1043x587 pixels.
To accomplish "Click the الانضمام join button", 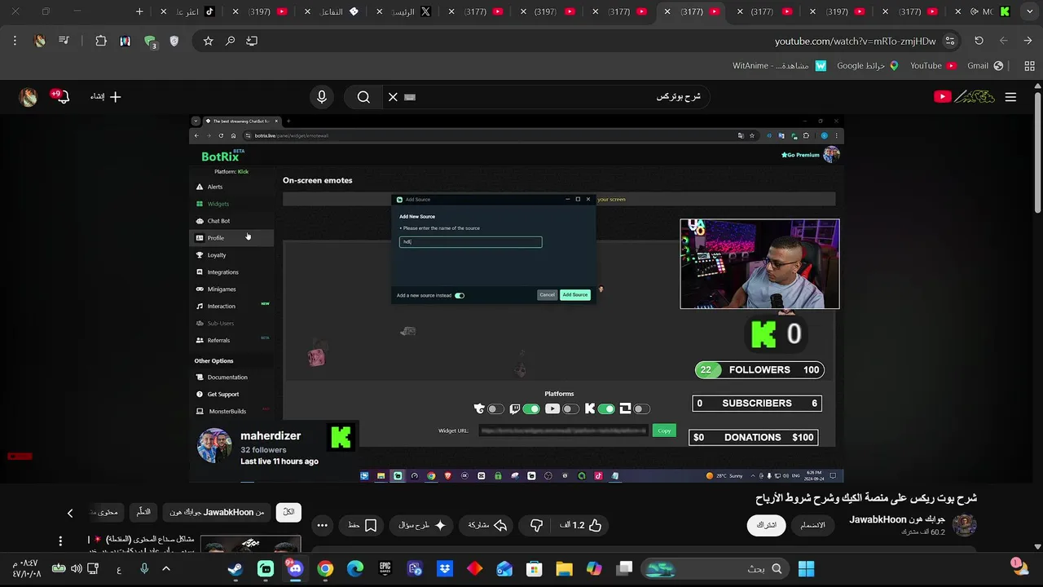I will pyautogui.click(x=812, y=525).
